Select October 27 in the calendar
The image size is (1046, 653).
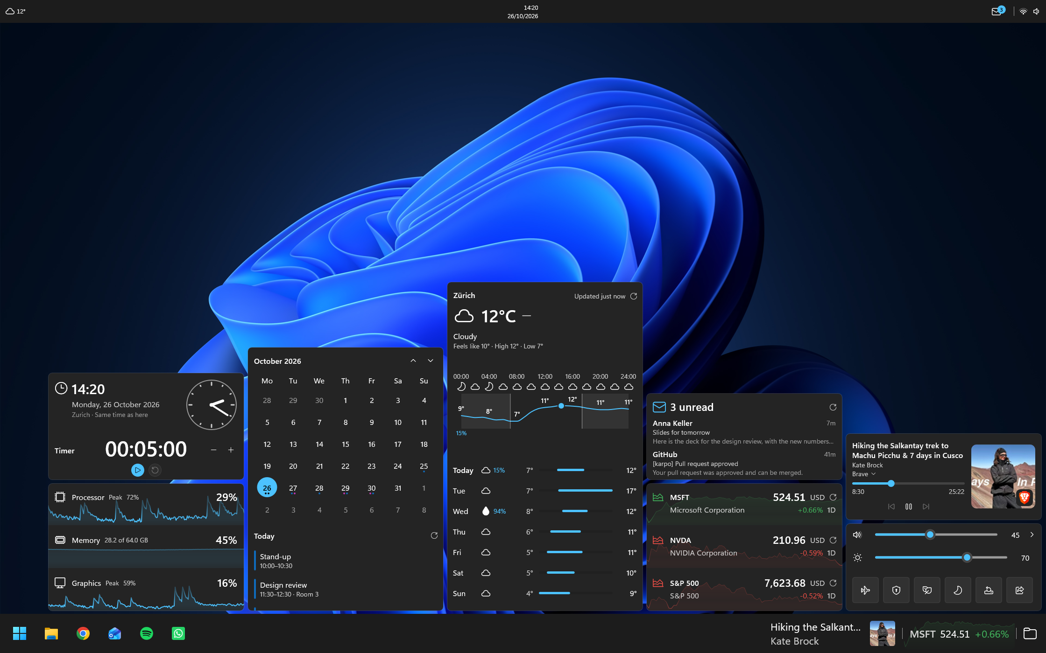tap(293, 488)
